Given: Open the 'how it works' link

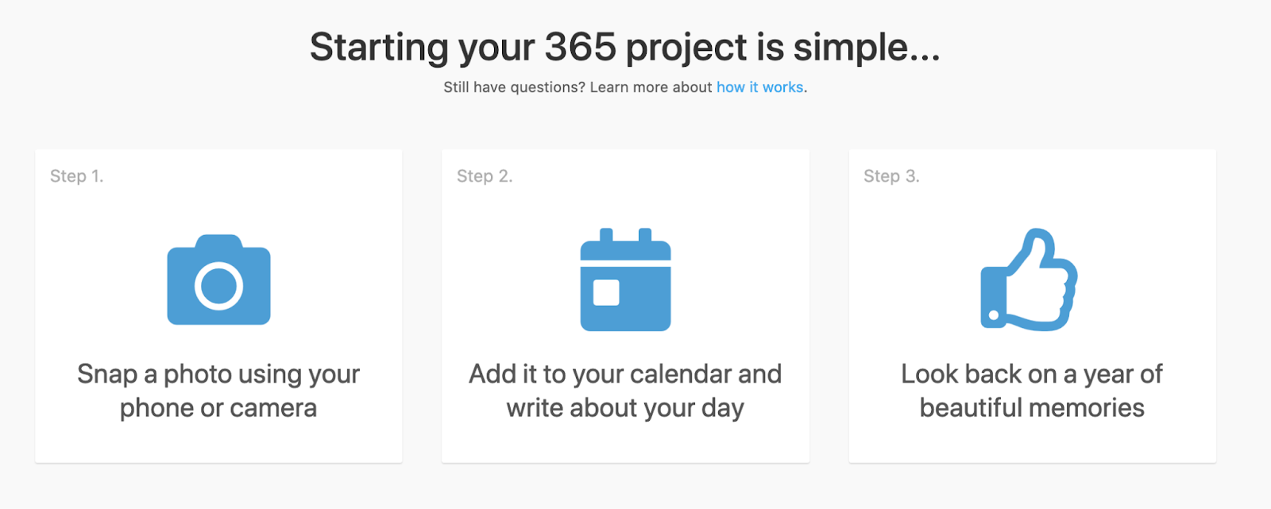Looking at the screenshot, I should 759,87.
